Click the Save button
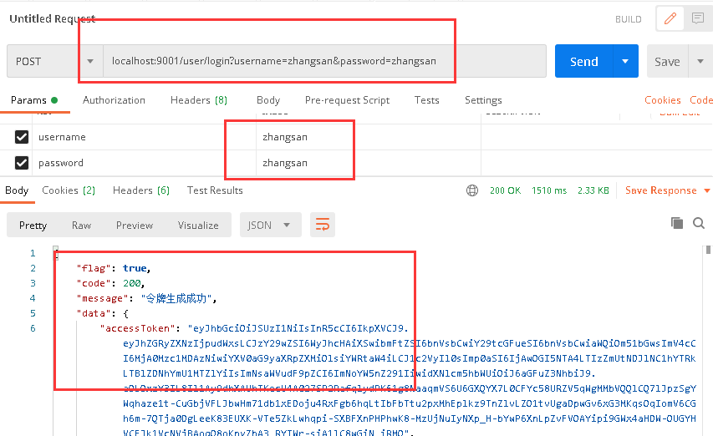This screenshot has height=436, width=713. pos(667,61)
